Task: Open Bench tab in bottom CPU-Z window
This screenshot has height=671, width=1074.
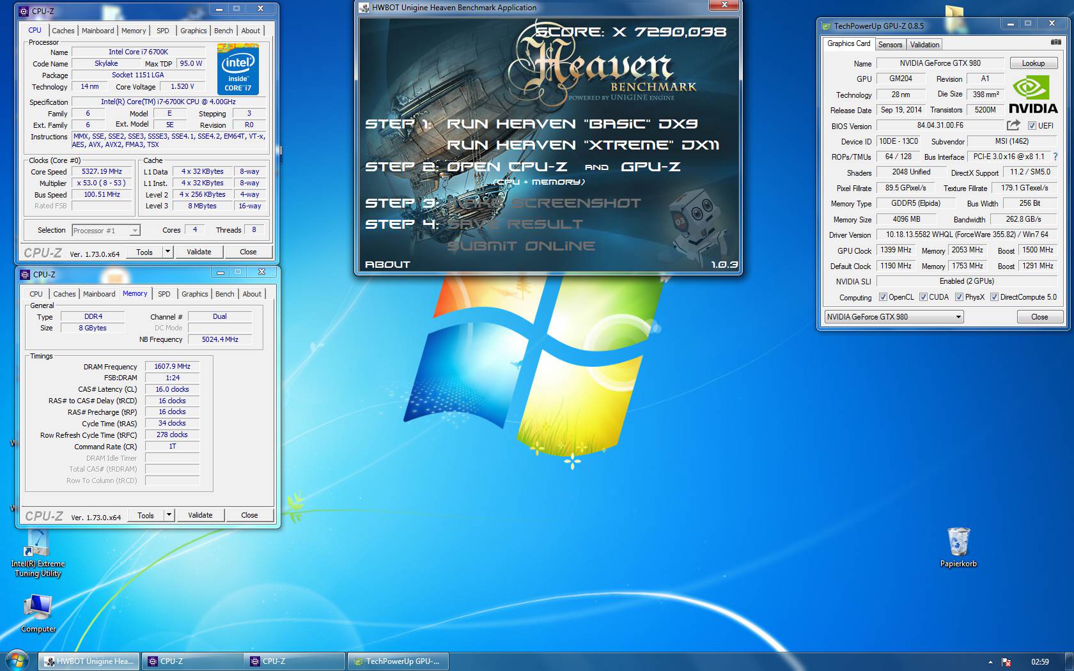Action: click(224, 294)
